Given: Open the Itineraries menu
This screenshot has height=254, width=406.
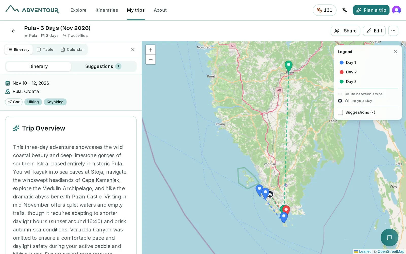Looking at the screenshot, I should pos(107,10).
